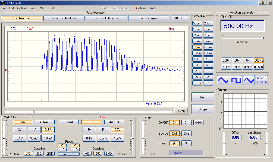
Task: Set Ch2 coupling to AC
Action: 87,154
